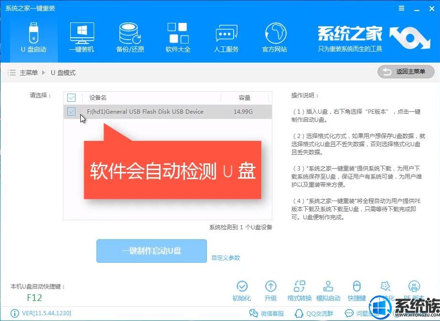Open the 问题反馈 feedback bubble icon
Image resolution: width=440 pixels, height=321 pixels.
coord(349,313)
